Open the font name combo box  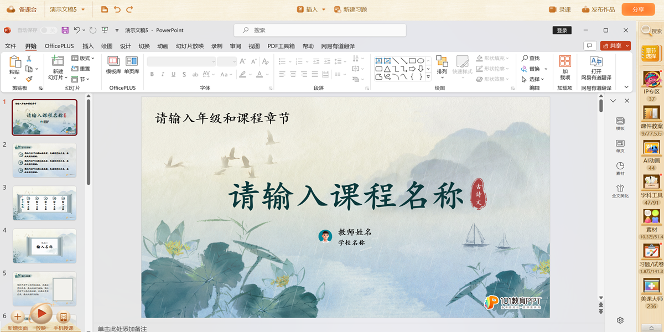(181, 61)
